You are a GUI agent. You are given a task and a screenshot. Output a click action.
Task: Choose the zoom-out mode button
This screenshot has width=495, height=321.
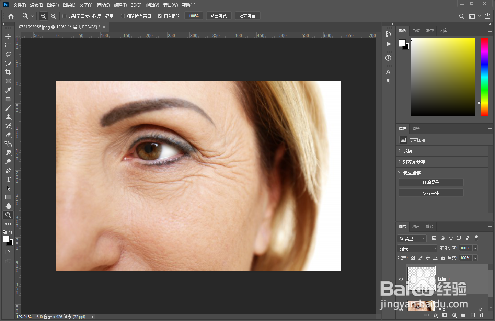[54, 16]
